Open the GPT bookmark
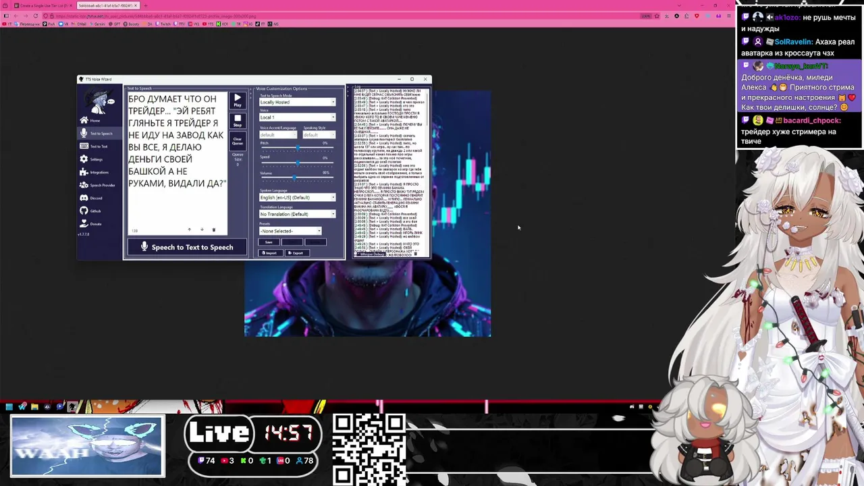 pyautogui.click(x=115, y=24)
